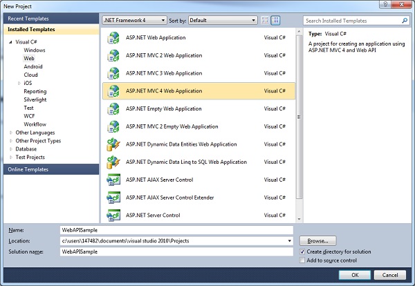Expand the Other Project Types node
The width and height of the screenshot is (415, 286).
11,141
